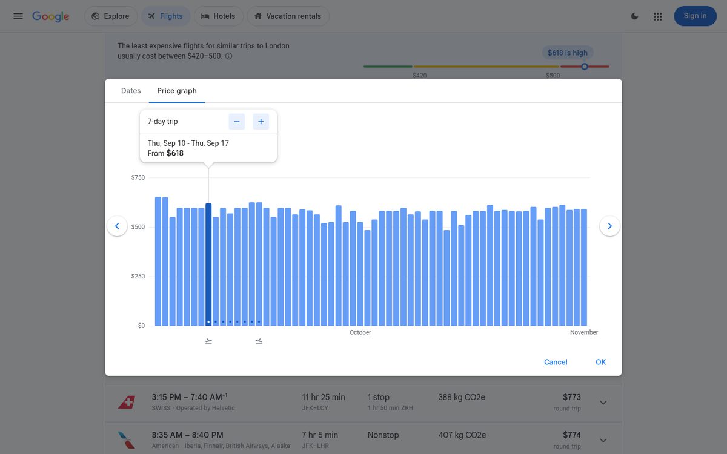727x454 pixels.
Task: Click the departure plane marker icon
Action: [208, 341]
